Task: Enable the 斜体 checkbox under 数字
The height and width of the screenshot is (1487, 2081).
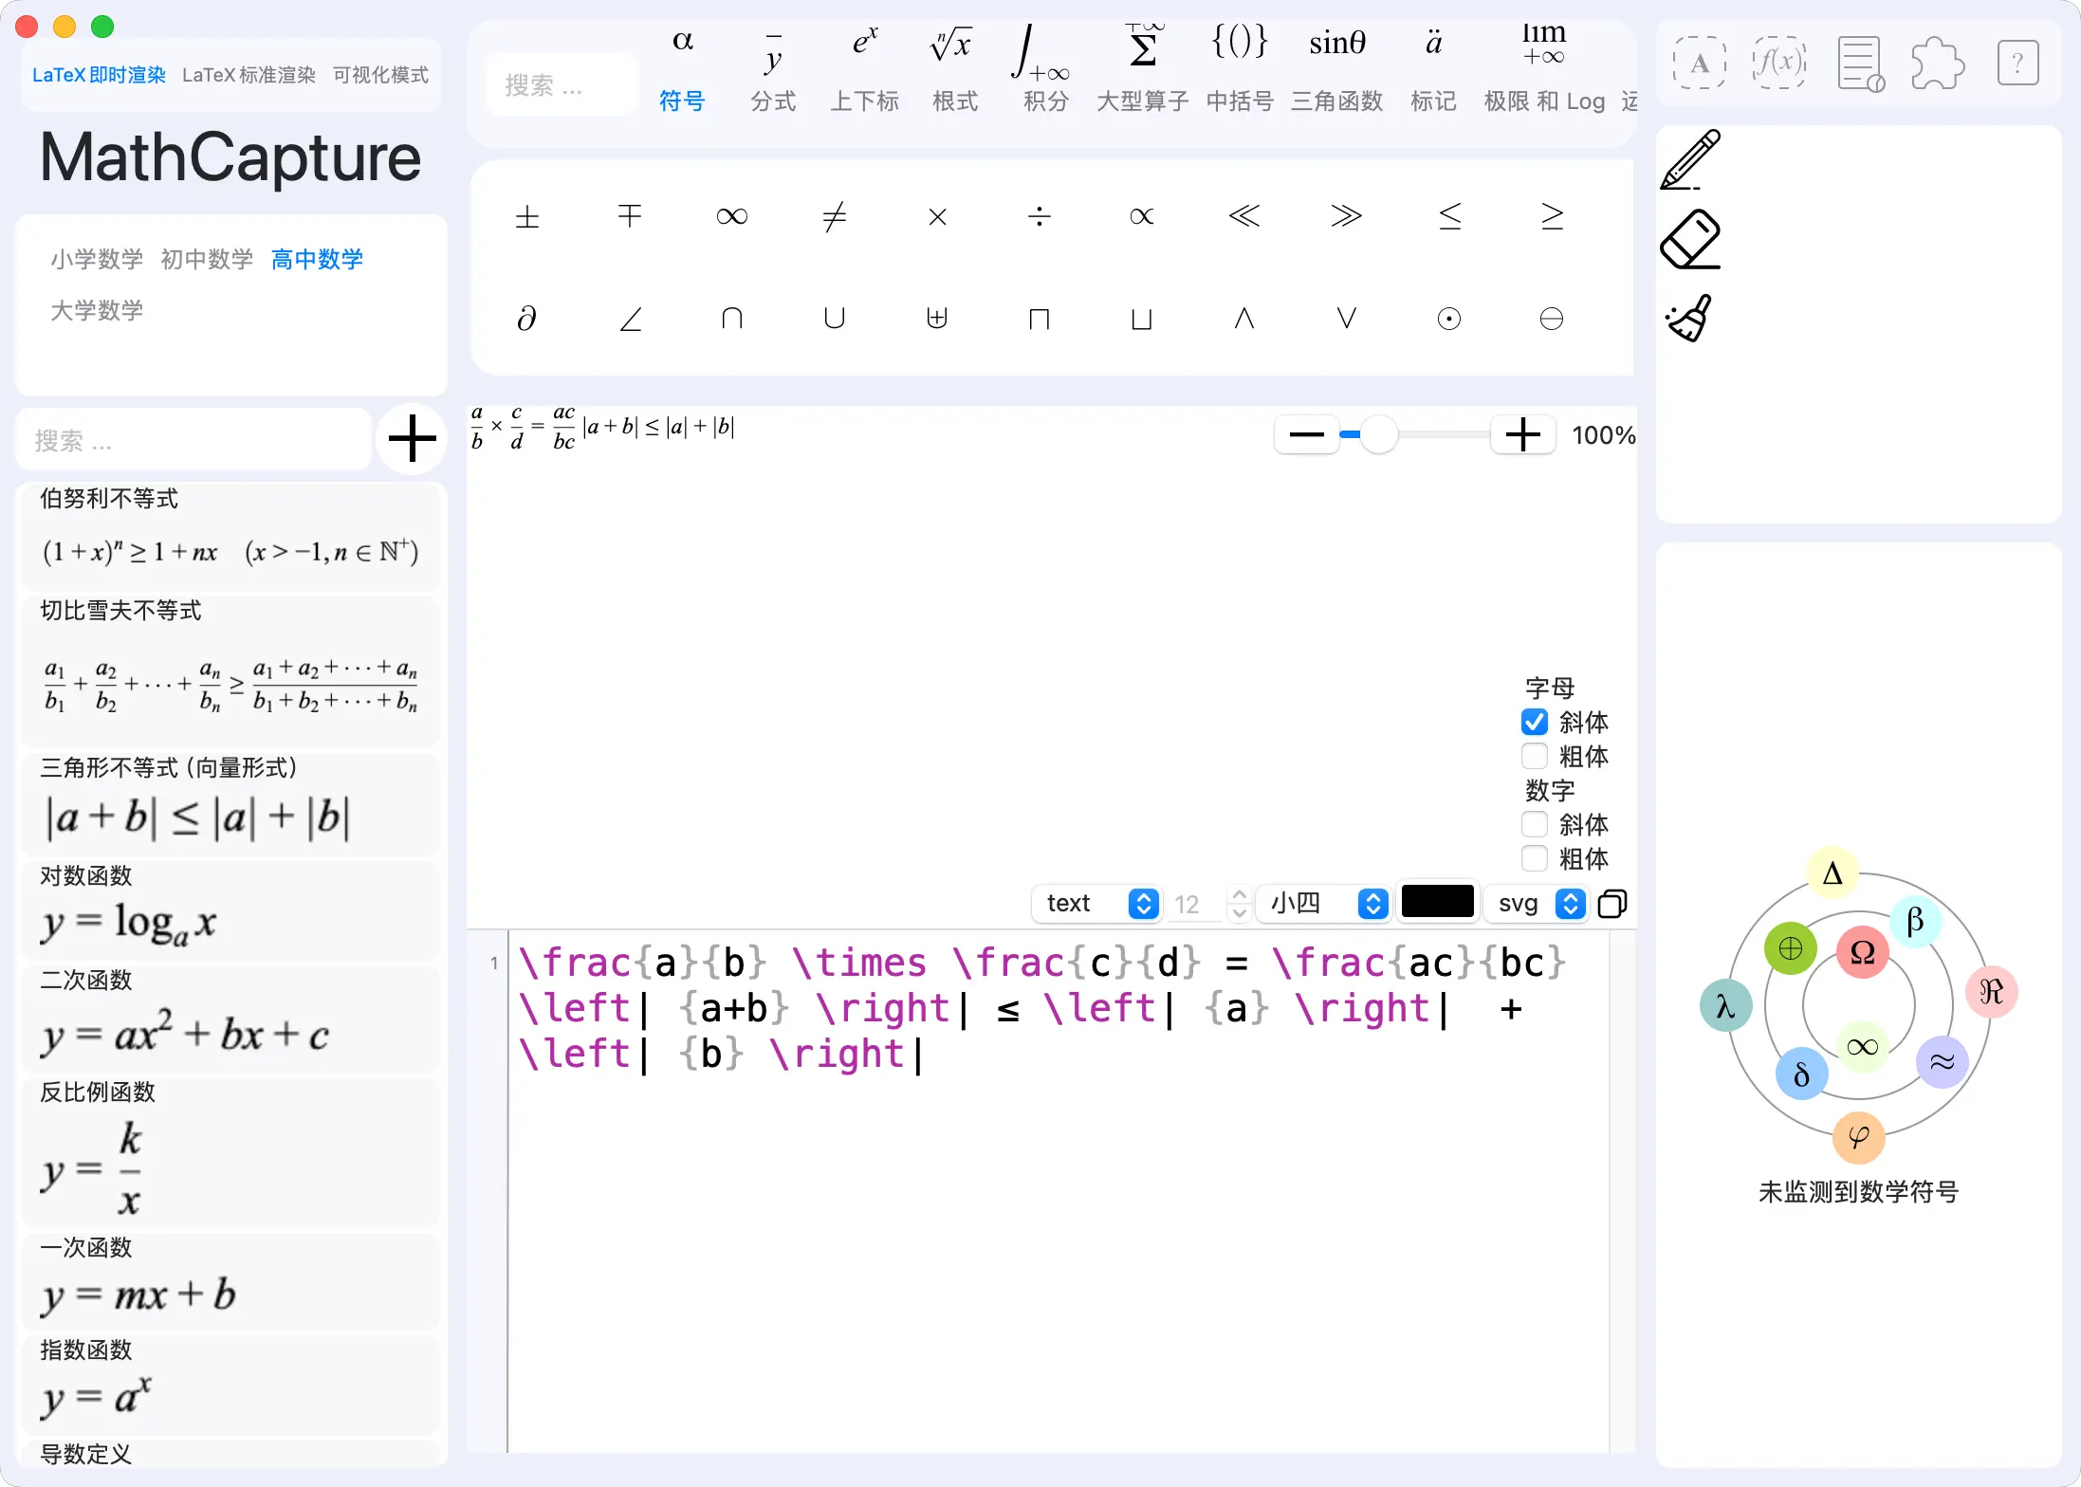Action: click(x=1535, y=824)
